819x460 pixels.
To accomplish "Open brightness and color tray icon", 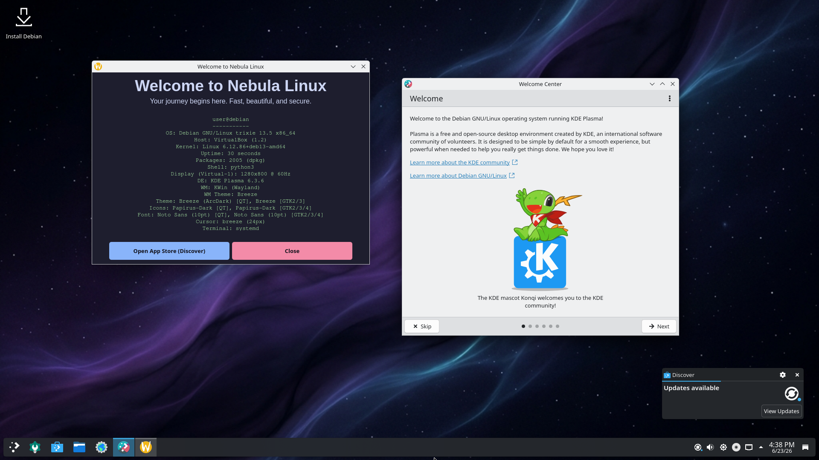I will click(723, 447).
